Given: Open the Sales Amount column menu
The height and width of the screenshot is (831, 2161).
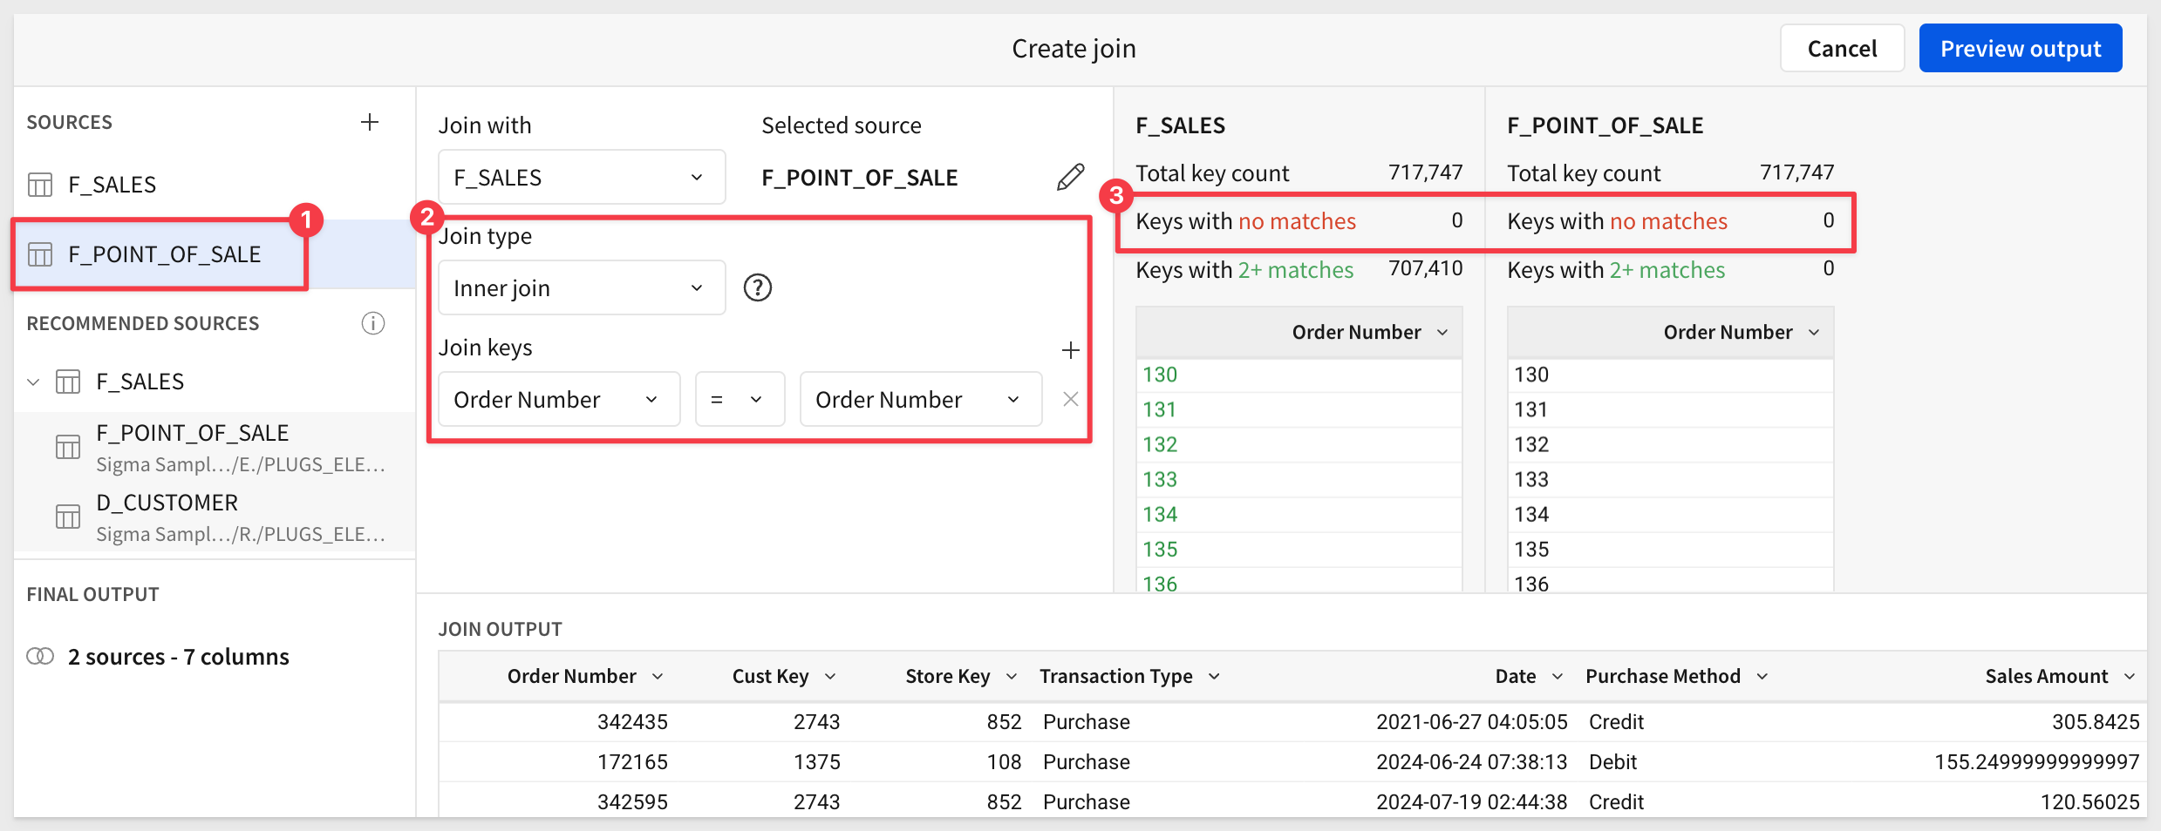Looking at the screenshot, I should tap(2129, 677).
